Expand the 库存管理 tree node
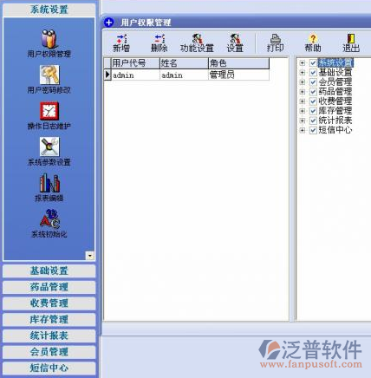The height and width of the screenshot is (378, 371). click(x=303, y=111)
